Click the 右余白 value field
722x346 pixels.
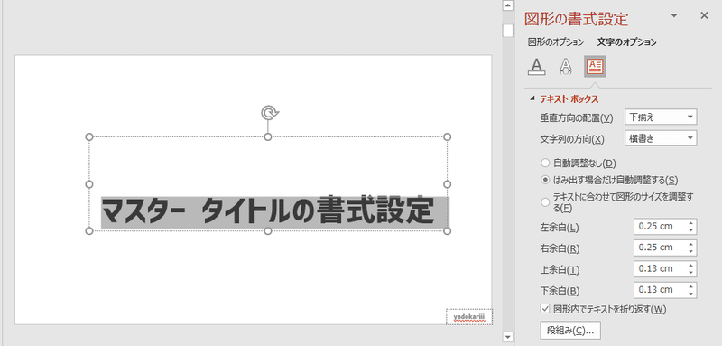coord(660,248)
